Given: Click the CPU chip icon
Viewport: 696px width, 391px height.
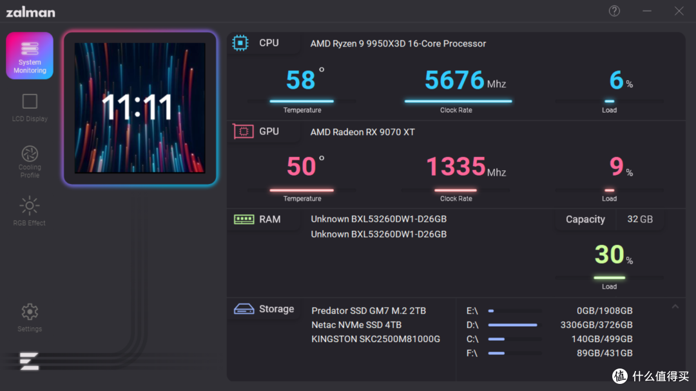Looking at the screenshot, I should click(240, 43).
